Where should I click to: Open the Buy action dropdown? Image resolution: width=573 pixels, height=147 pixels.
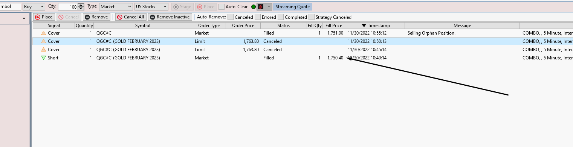[34, 7]
